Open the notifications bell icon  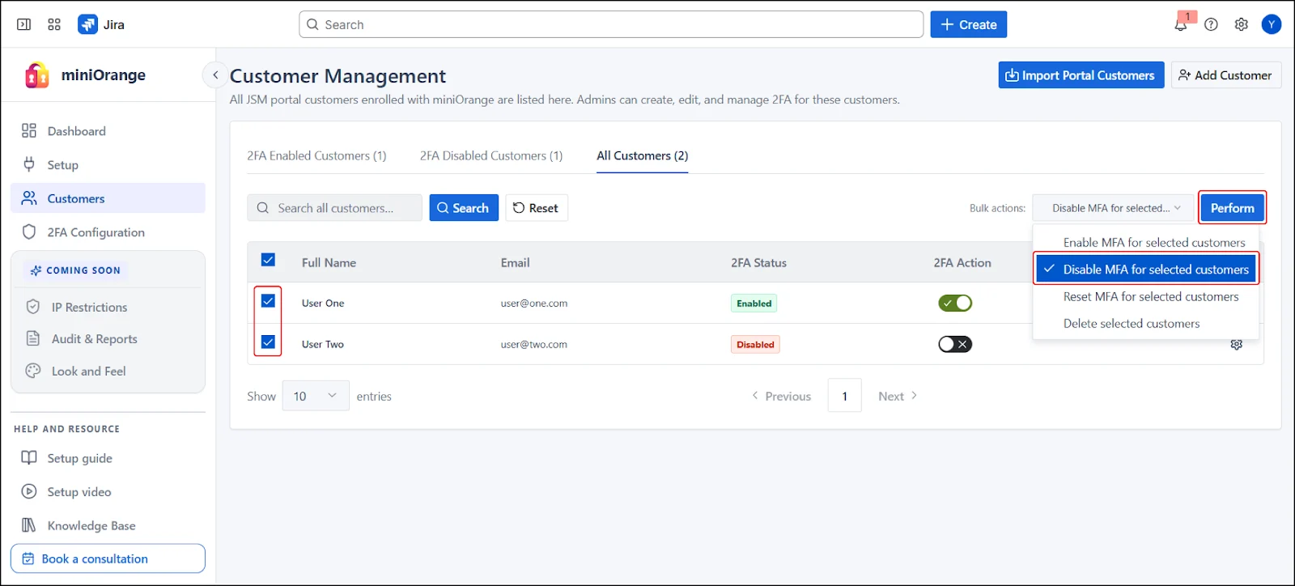[x=1181, y=24]
